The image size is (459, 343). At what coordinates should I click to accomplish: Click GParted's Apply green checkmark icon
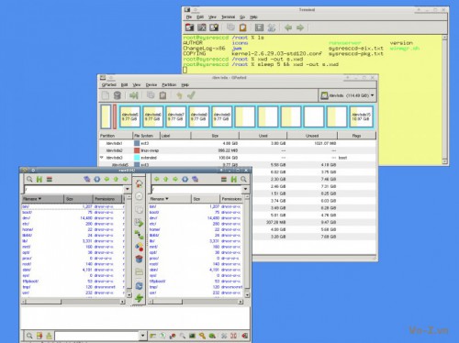[191, 95]
